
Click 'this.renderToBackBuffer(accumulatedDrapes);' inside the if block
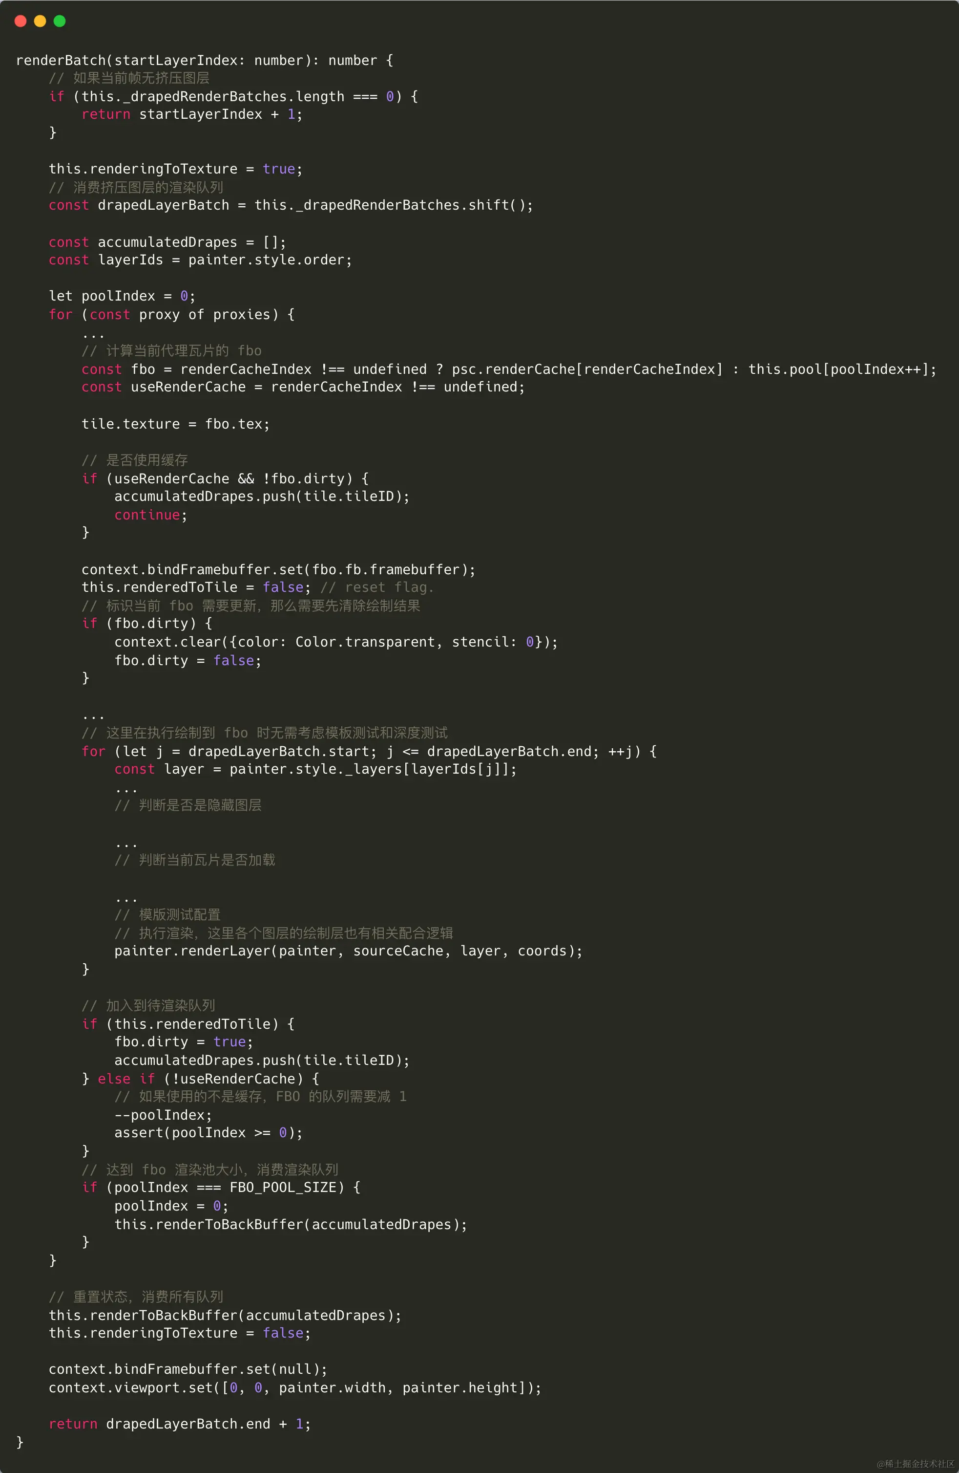(x=291, y=1225)
